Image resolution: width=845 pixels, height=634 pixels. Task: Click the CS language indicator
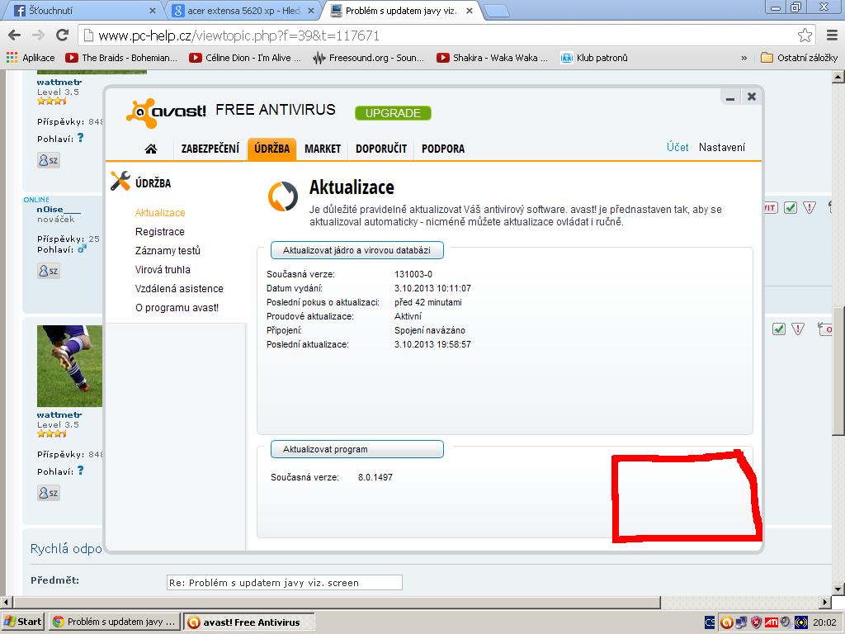coord(710,622)
